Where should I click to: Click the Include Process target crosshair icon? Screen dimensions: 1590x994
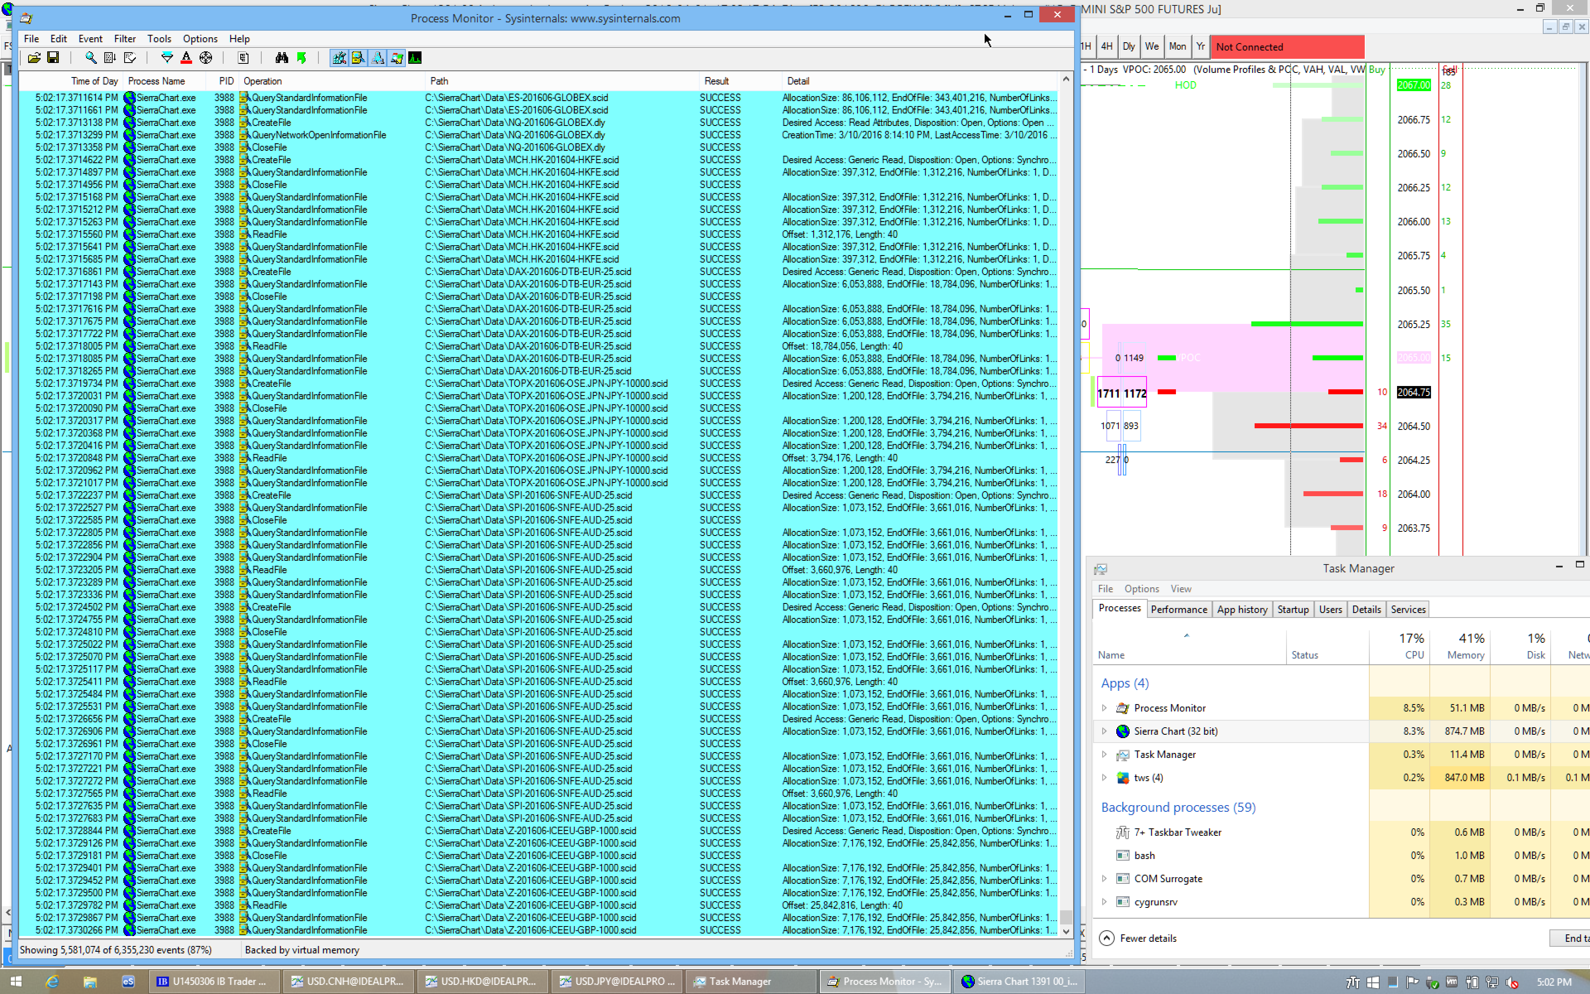(206, 58)
